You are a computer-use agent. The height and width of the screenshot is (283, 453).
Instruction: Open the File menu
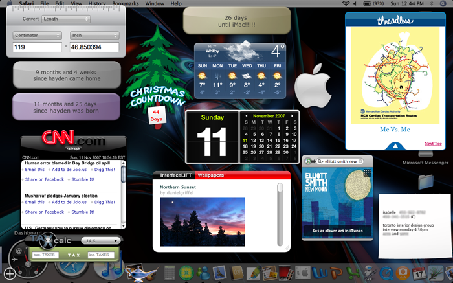(45, 3)
